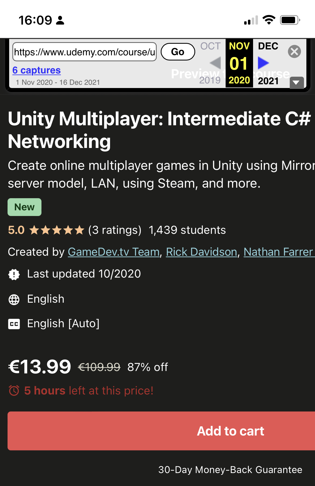Open Nathan Farrer instructor profile

[278, 252]
